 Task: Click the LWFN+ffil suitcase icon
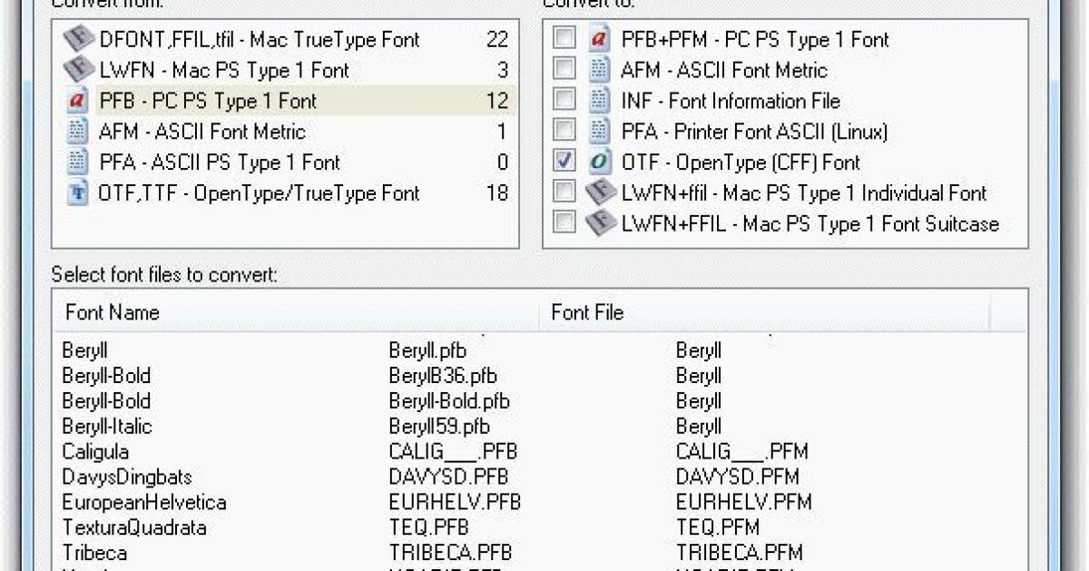click(599, 192)
